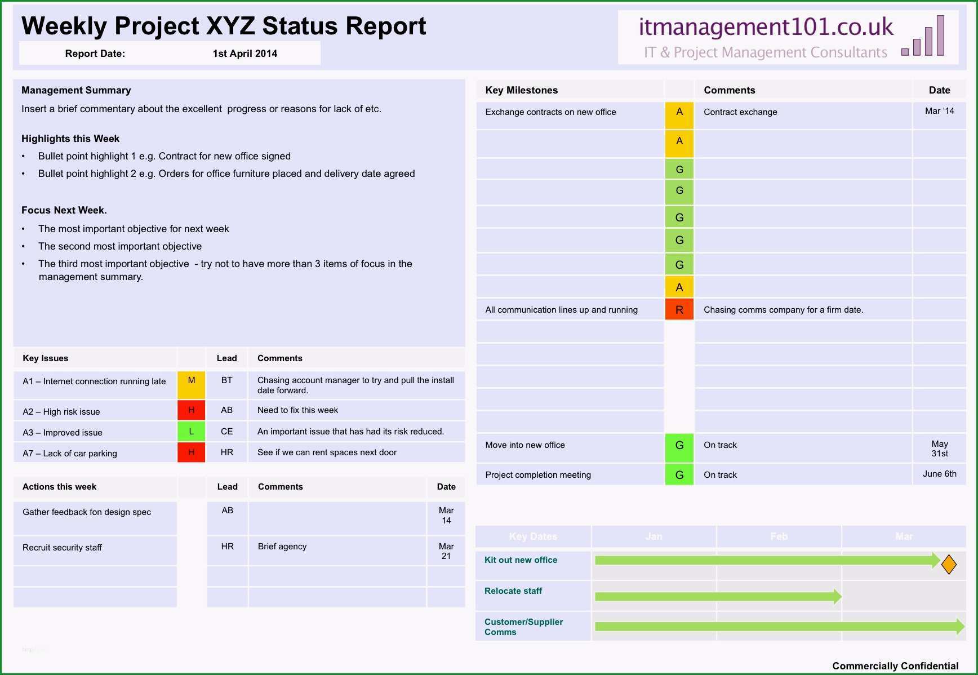The image size is (978, 675).
Task: Click the Actions this week header
Action: coord(59,487)
